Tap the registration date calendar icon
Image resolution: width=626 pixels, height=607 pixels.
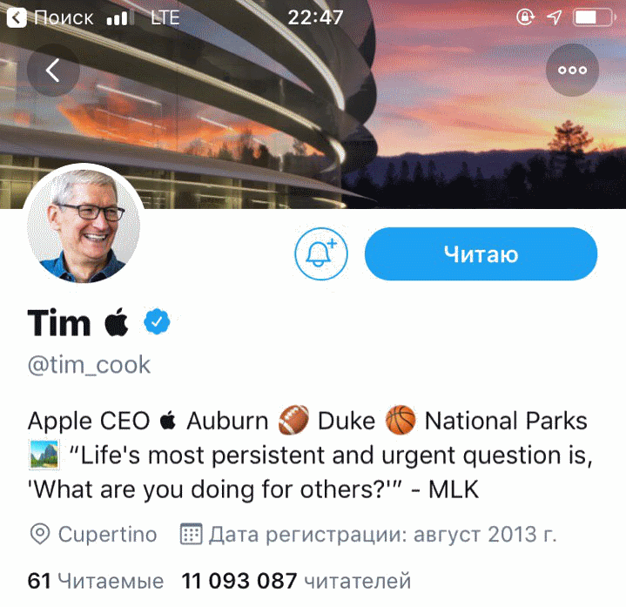[x=191, y=534]
